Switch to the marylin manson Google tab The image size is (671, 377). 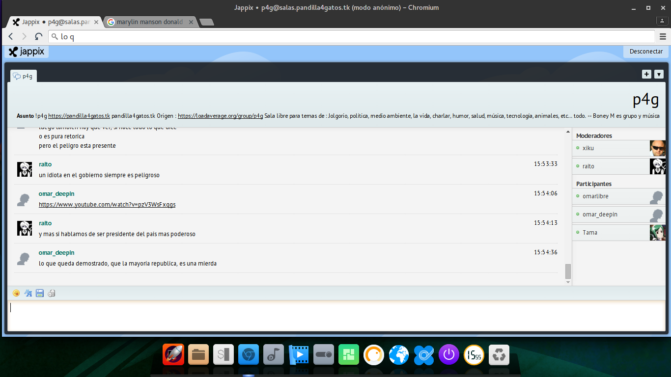pos(151,22)
